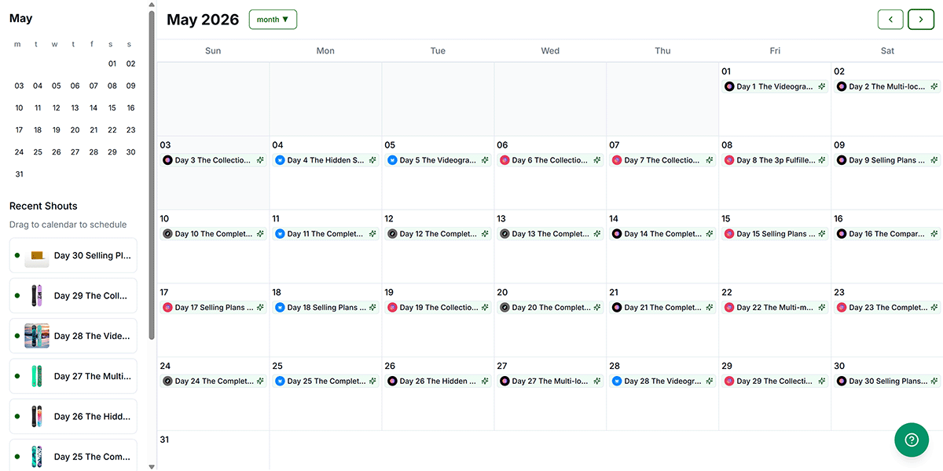Click the sidebar scroll up arrow

152,5
